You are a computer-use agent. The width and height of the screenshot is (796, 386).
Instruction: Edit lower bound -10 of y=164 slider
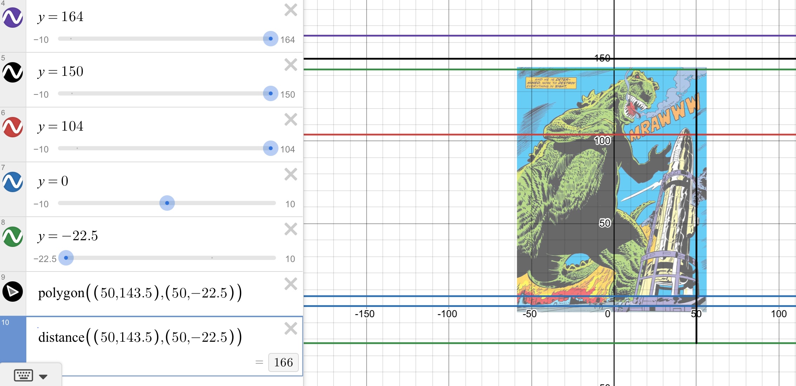point(41,40)
